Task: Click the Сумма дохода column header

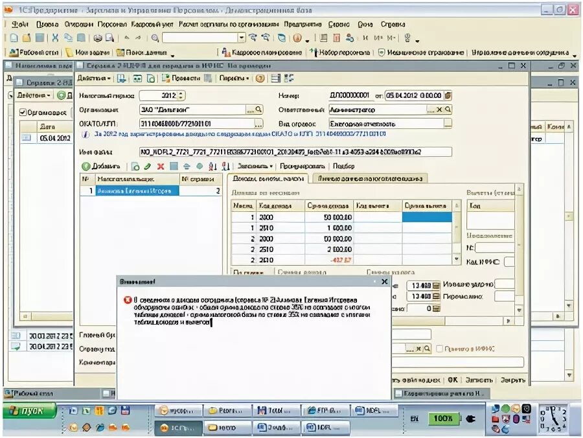Action: pyautogui.click(x=328, y=205)
